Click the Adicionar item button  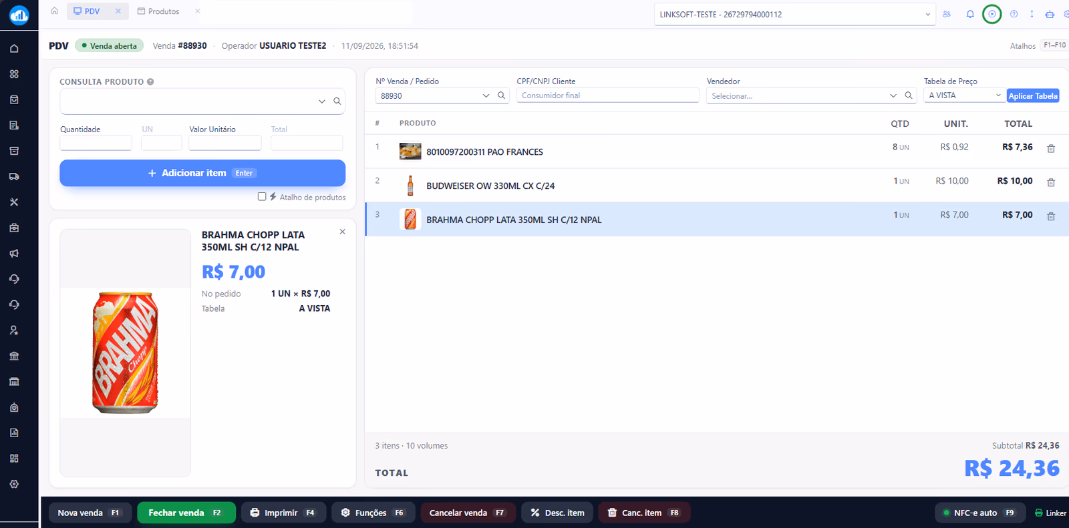tap(202, 173)
